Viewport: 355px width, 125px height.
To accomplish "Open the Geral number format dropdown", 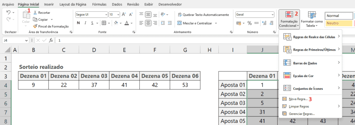I will [272, 15].
